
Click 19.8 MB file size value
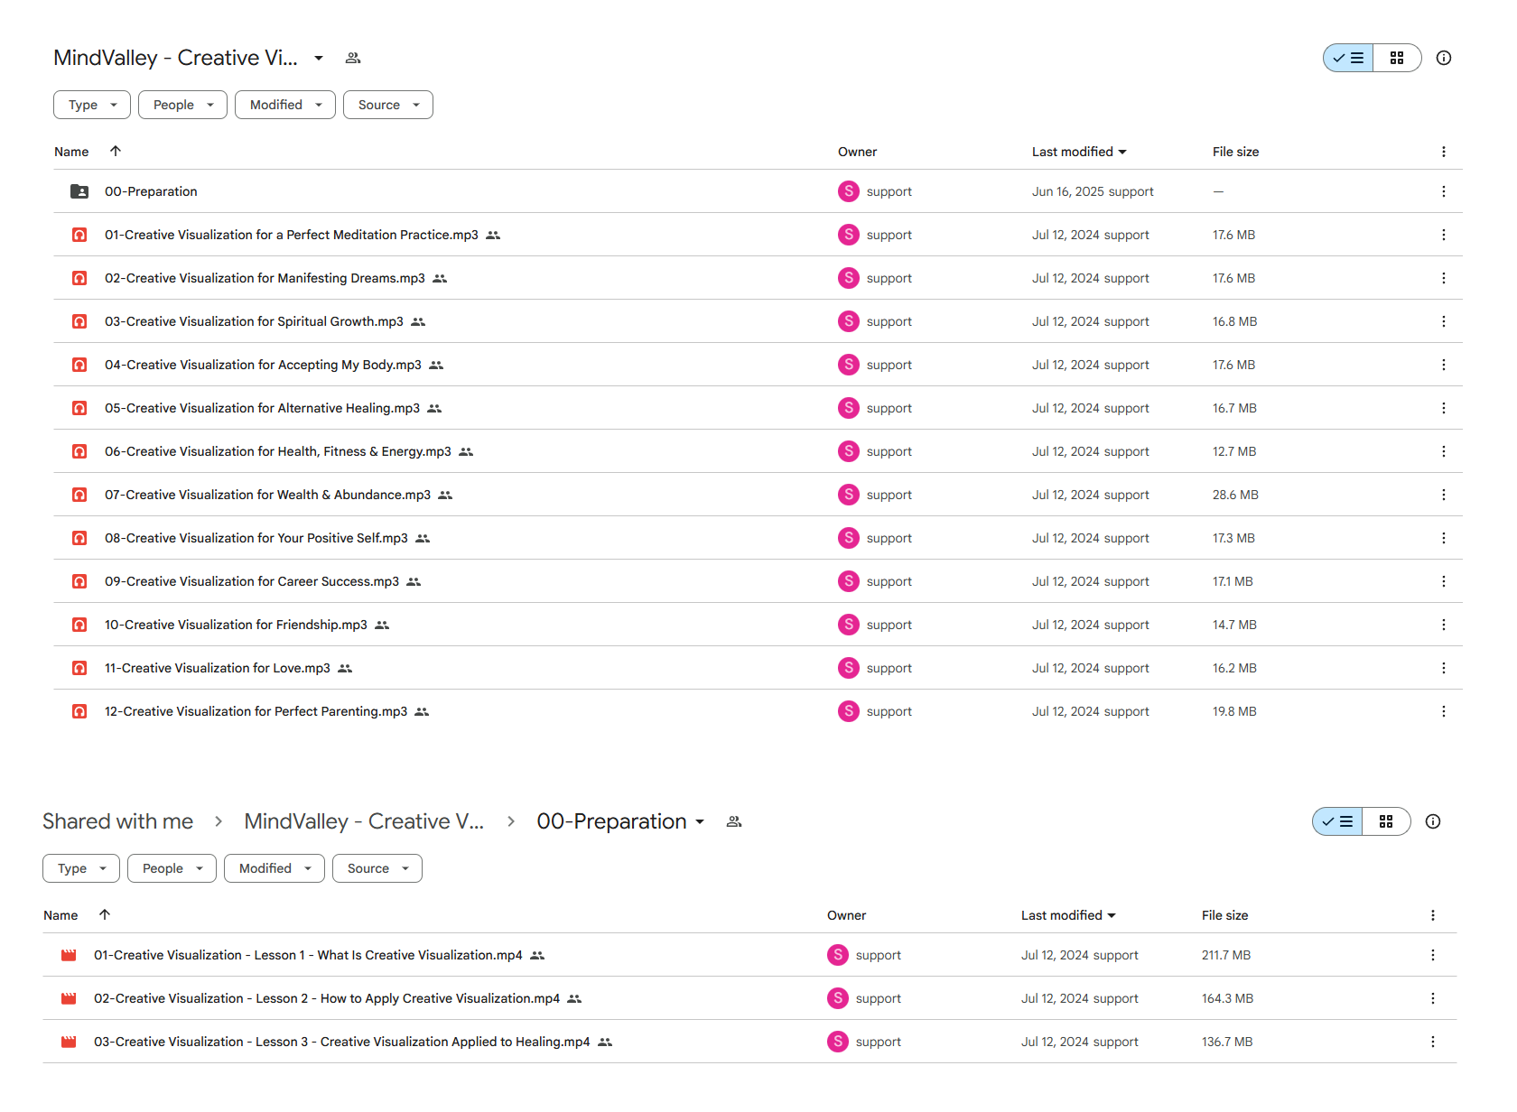[x=1234, y=711]
